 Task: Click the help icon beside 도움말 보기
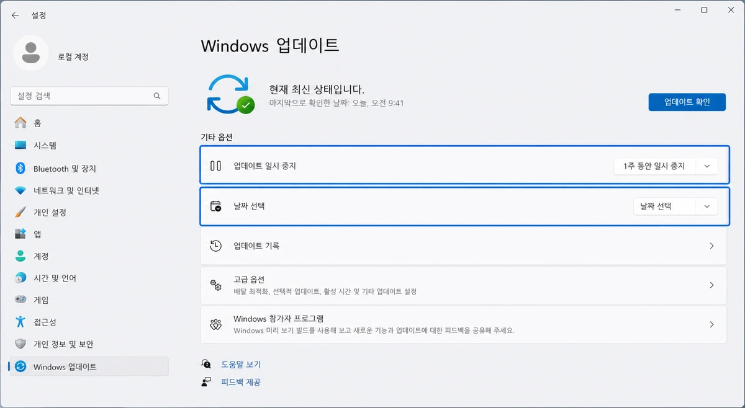click(x=206, y=364)
